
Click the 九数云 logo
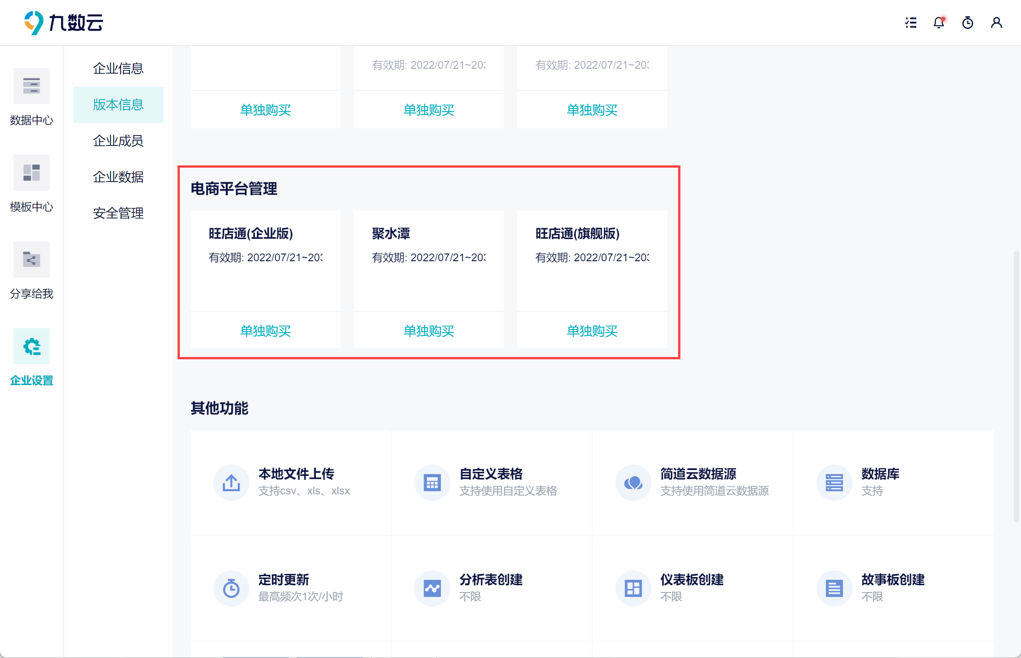[x=64, y=23]
